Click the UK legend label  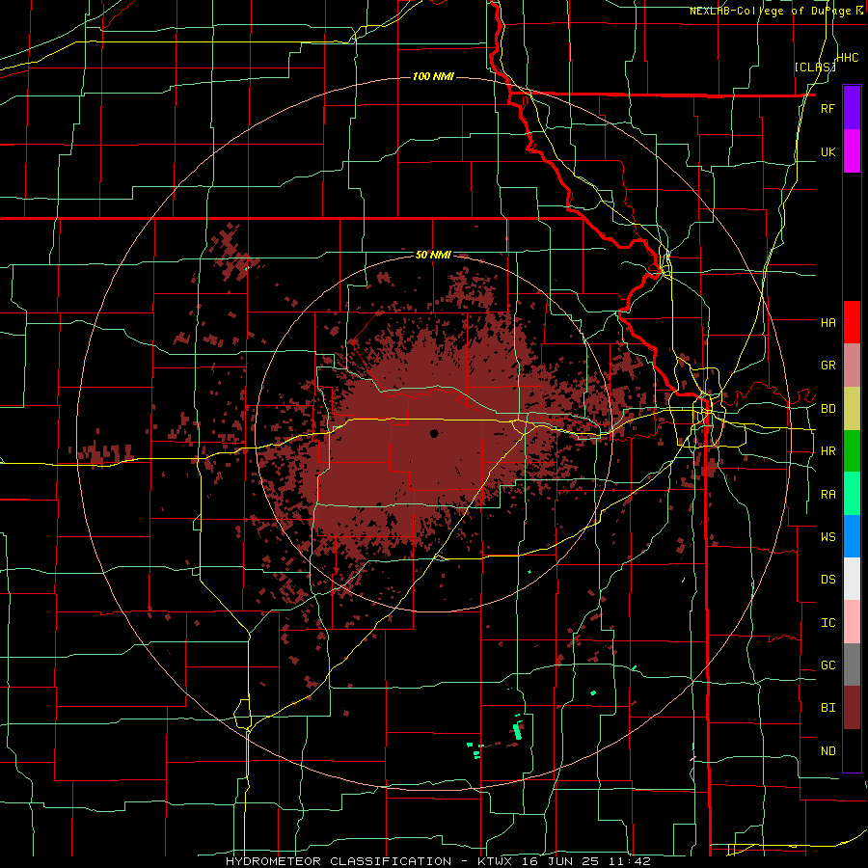827,151
